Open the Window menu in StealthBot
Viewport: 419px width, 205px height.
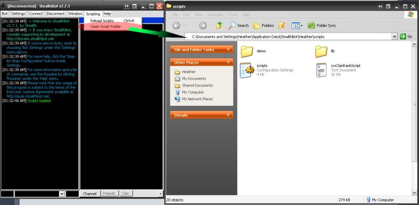75,13
